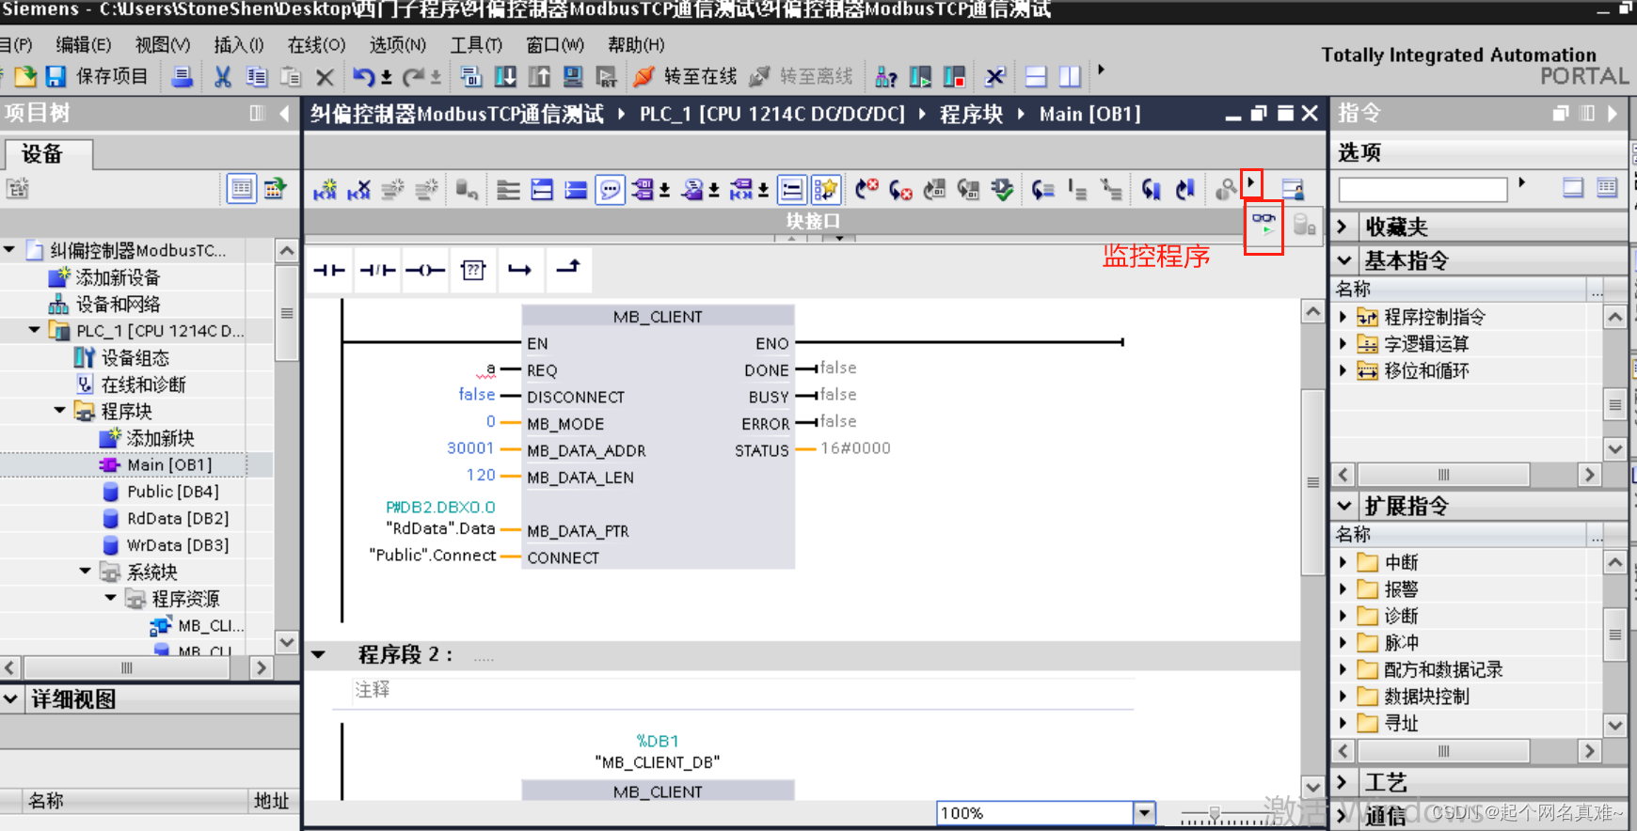Image resolution: width=1637 pixels, height=831 pixels.
Task: Collapse the Program blocks (程序块) node
Action: pyautogui.click(x=60, y=411)
